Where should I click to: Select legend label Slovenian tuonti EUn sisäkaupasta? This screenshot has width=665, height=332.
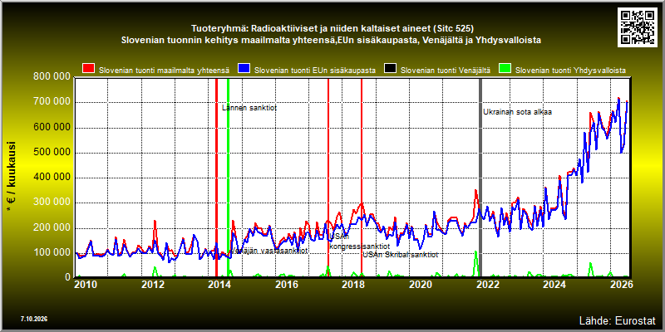(315, 71)
